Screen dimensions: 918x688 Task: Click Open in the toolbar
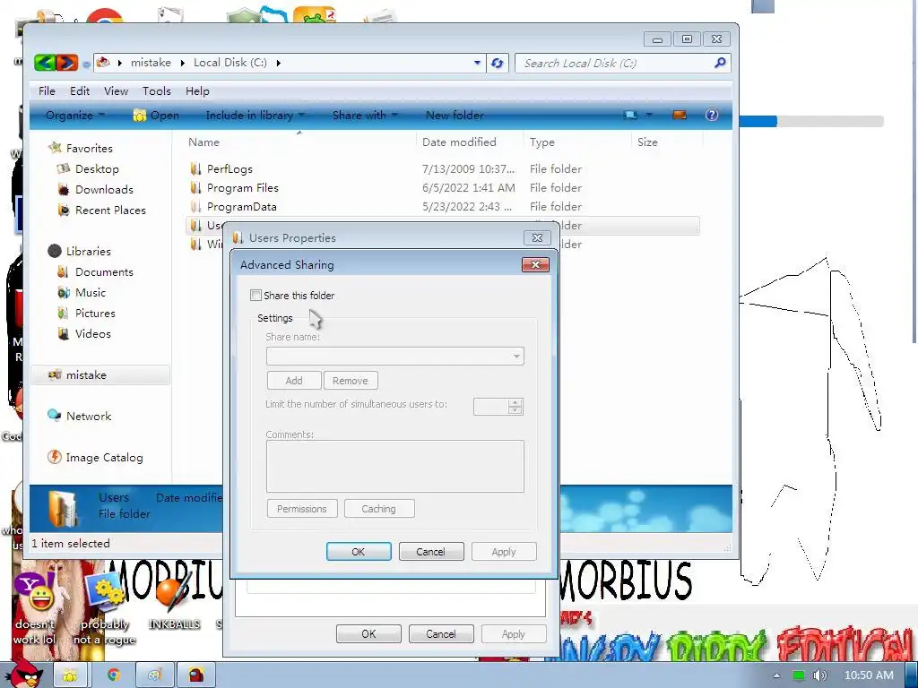pos(156,116)
